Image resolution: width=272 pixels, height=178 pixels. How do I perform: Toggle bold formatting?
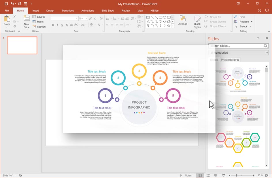(53, 25)
